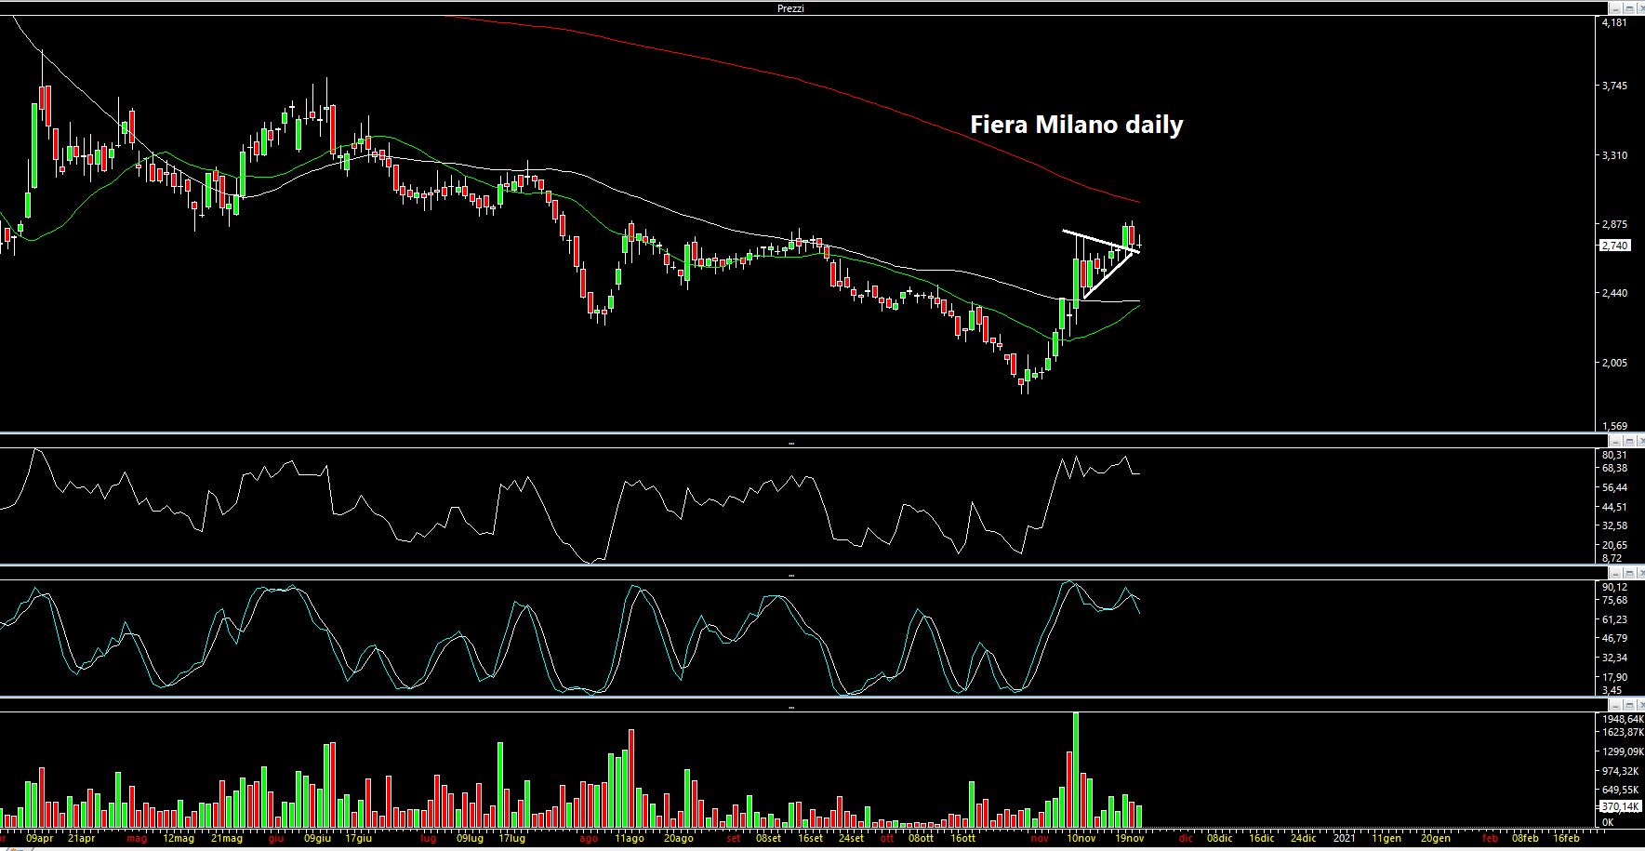Maximize the Prezzi price panel
The width and height of the screenshot is (1645, 851).
click(1629, 8)
